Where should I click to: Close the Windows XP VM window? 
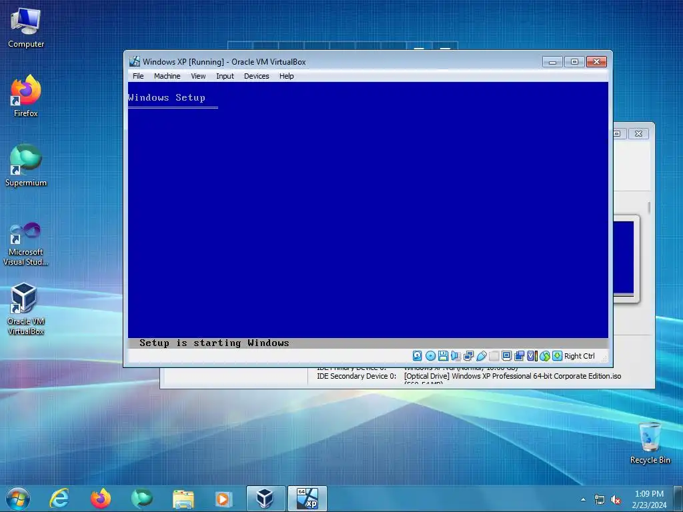[596, 62]
